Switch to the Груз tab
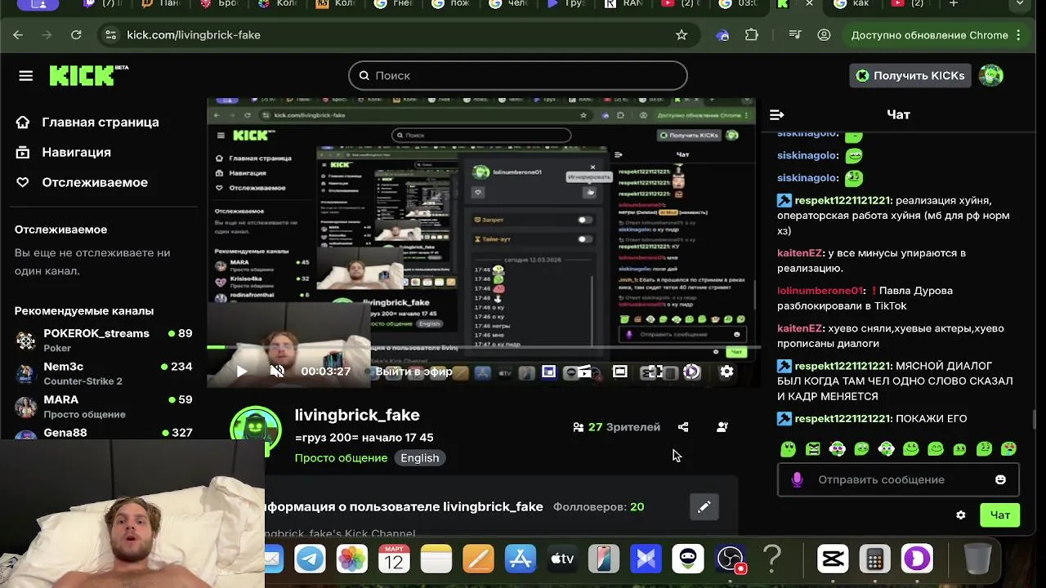 pos(566,4)
